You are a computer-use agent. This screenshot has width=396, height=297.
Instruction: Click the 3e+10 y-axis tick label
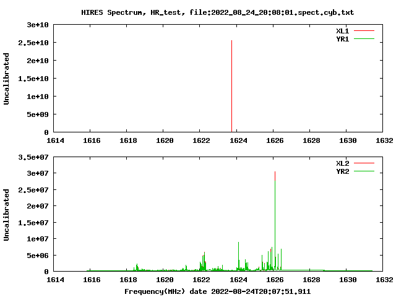[38, 25]
